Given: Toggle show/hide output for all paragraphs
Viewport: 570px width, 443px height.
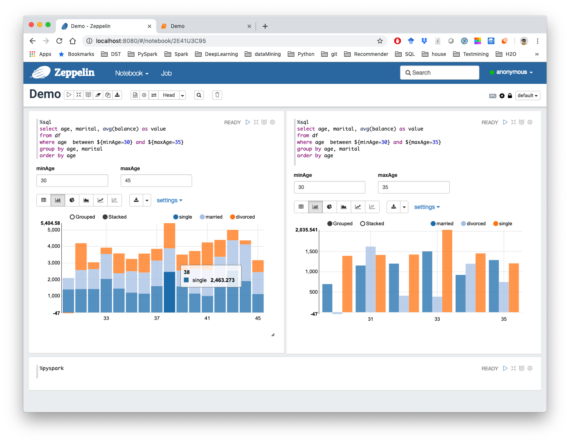Looking at the screenshot, I should [88, 95].
